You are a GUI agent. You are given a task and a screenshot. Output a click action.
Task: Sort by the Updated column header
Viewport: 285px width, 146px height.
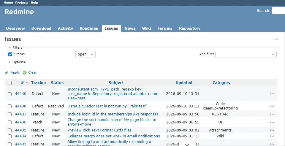tap(184, 82)
